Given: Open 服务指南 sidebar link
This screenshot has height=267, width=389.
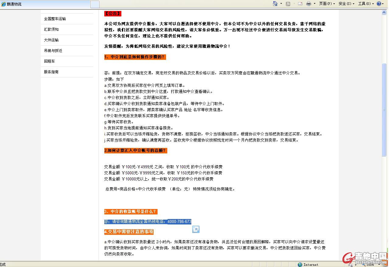Looking at the screenshot, I should tap(51, 72).
